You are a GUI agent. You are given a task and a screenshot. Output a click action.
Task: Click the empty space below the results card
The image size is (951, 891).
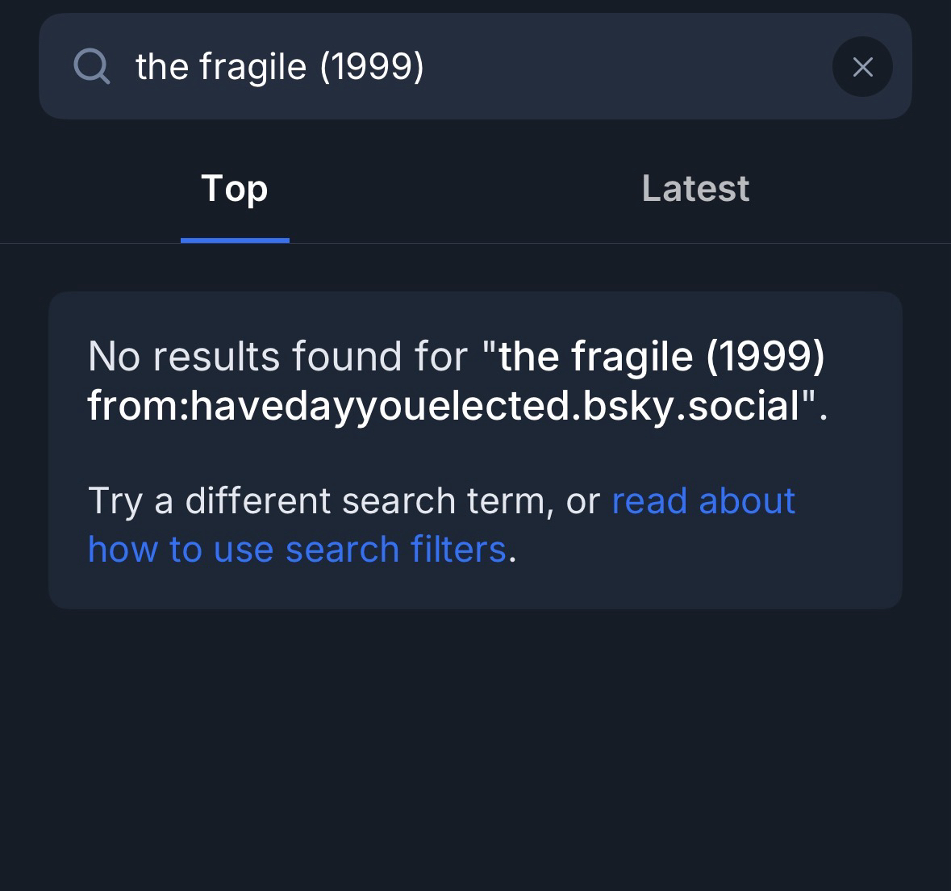click(x=474, y=742)
